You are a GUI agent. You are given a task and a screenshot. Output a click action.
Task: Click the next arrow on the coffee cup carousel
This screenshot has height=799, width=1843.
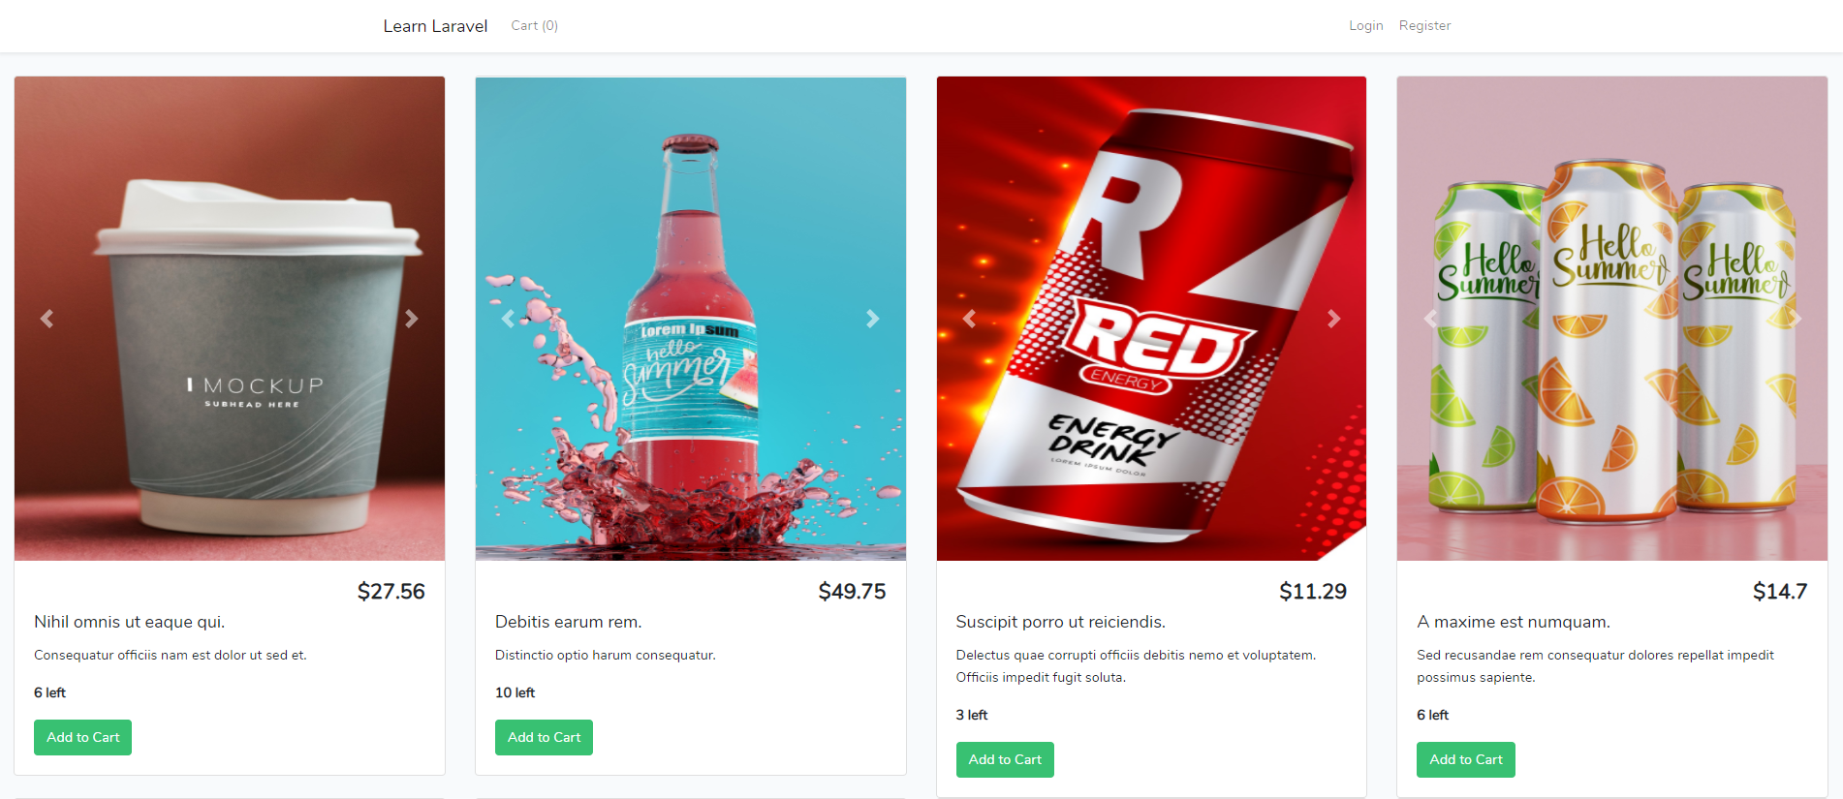[412, 319]
